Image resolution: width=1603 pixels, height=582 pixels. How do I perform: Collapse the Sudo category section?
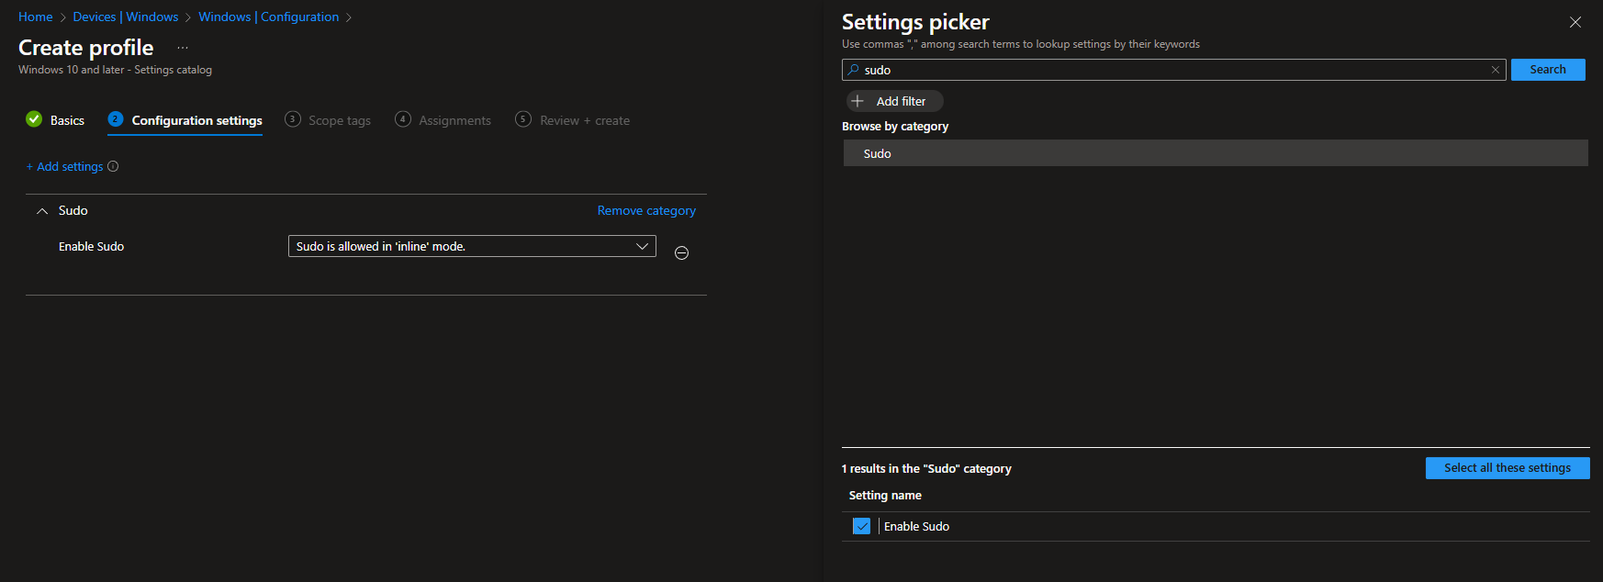pos(42,211)
